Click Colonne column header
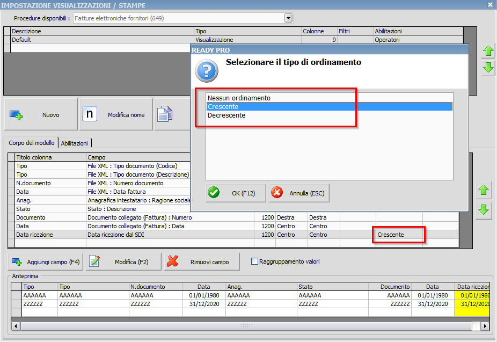The height and width of the screenshot is (342, 497). pos(319,31)
